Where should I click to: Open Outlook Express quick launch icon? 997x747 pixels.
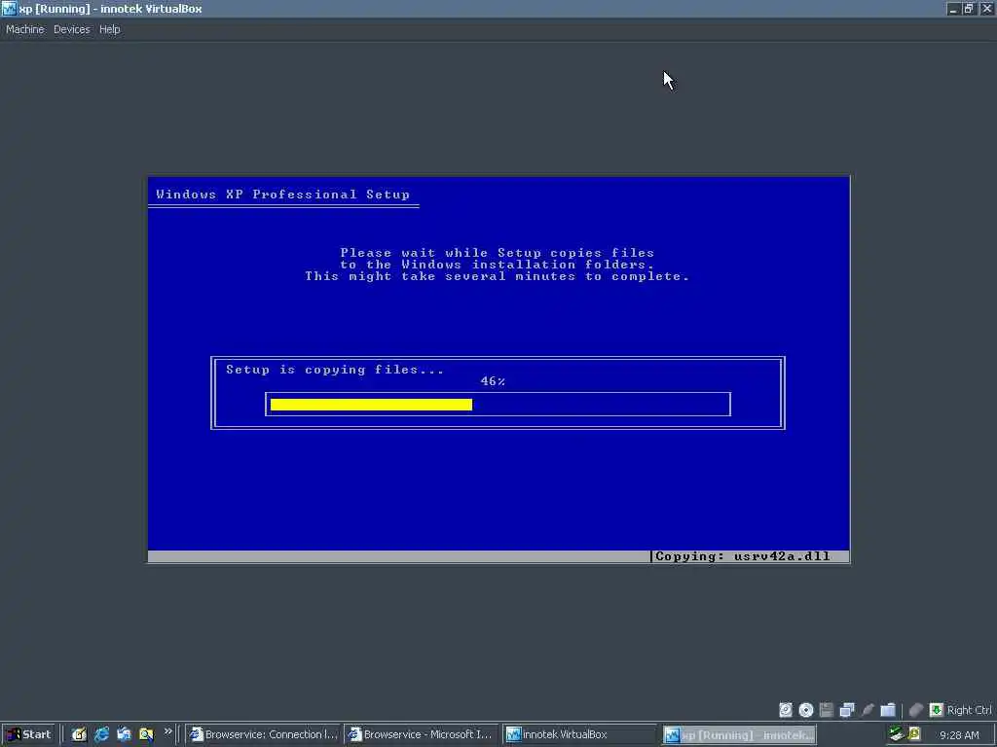point(124,735)
